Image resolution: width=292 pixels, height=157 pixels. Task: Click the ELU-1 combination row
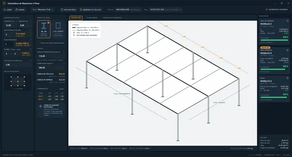(x=50, y=96)
